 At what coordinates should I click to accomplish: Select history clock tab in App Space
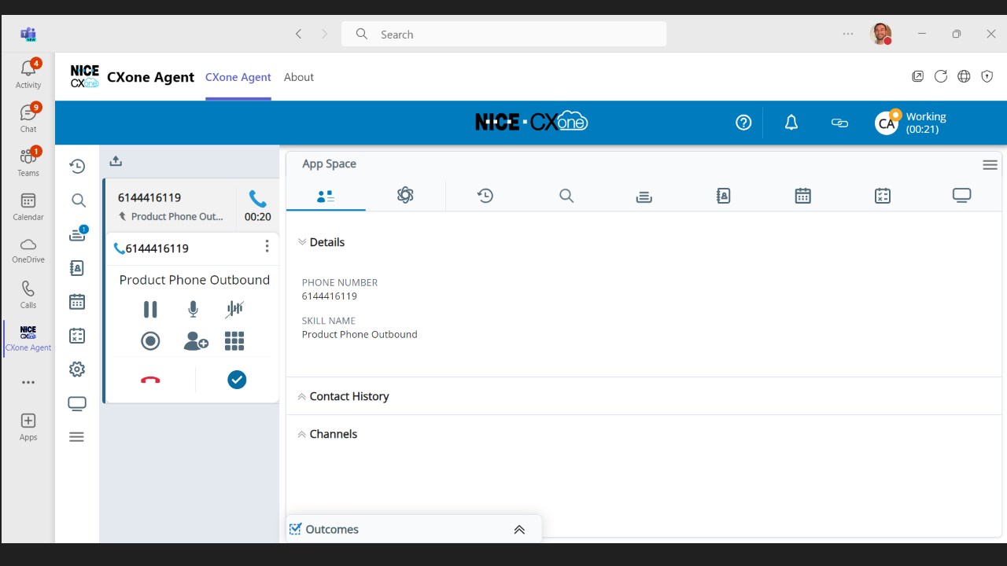(x=485, y=196)
